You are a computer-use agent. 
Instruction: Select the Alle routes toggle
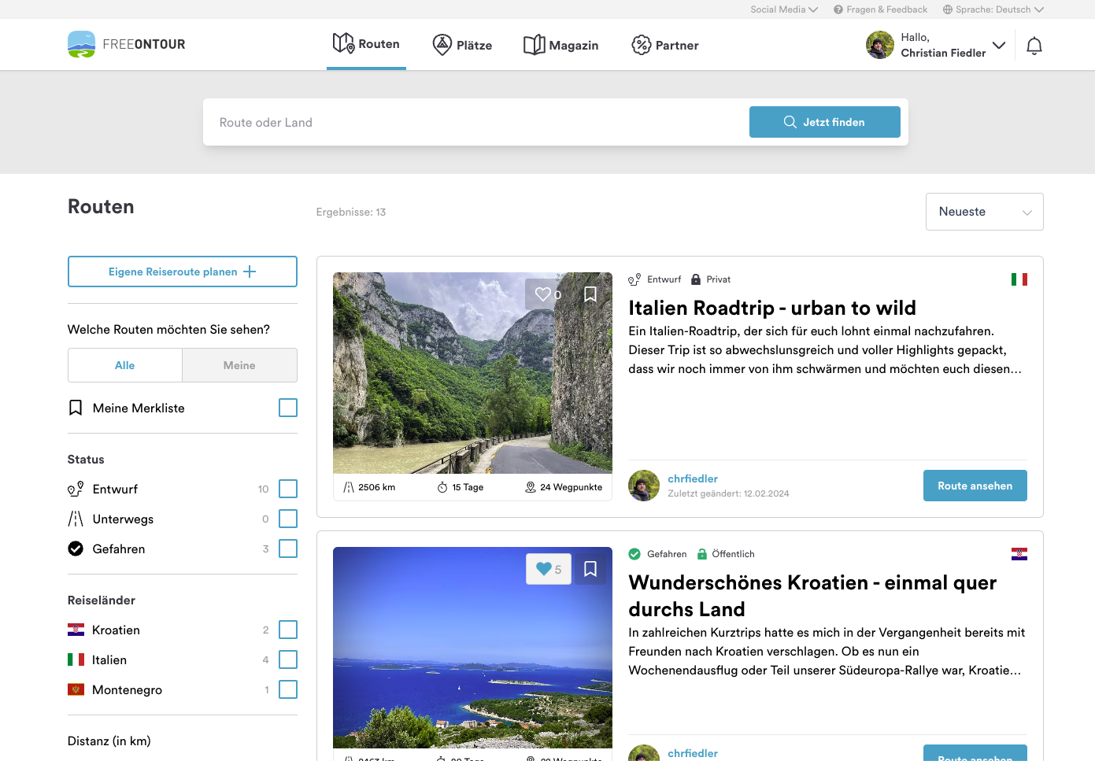tap(125, 365)
